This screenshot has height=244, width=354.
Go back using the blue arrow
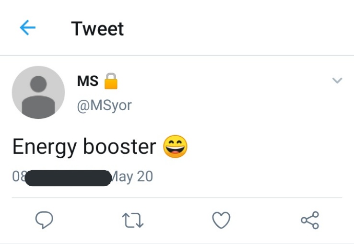click(x=27, y=27)
